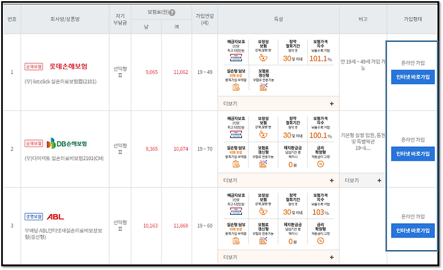Click 선택형 II in DB손해보험 row
The width and height of the screenshot is (443, 270).
point(120,149)
